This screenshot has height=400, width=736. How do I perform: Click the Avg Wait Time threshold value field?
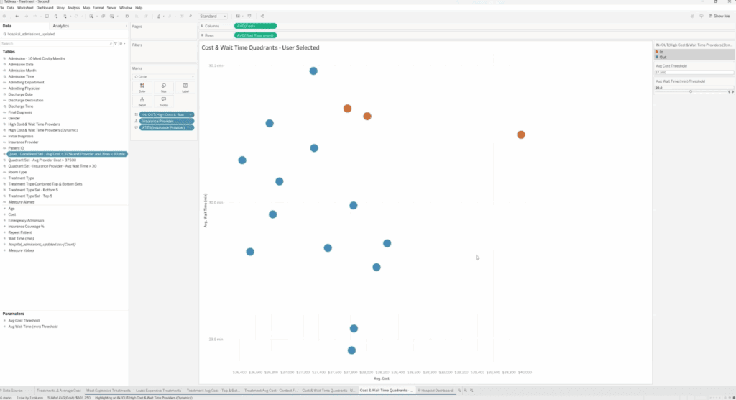(694, 88)
